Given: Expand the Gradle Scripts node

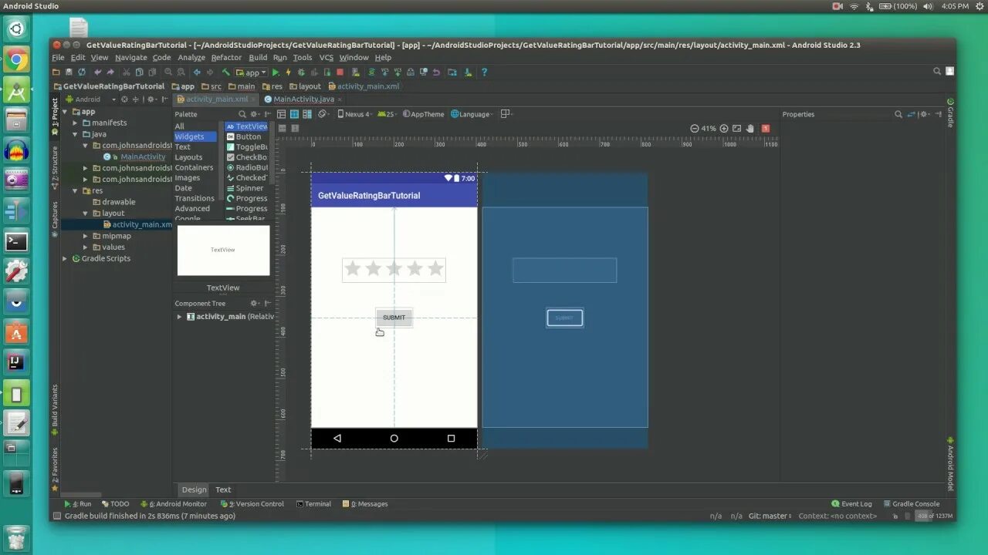Looking at the screenshot, I should coord(65,258).
